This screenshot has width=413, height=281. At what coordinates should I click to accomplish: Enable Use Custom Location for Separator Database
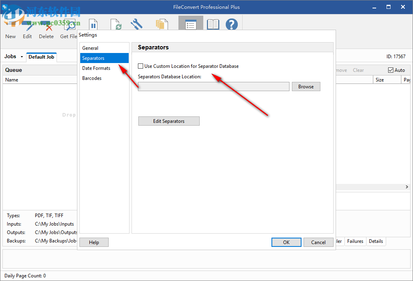(x=141, y=66)
